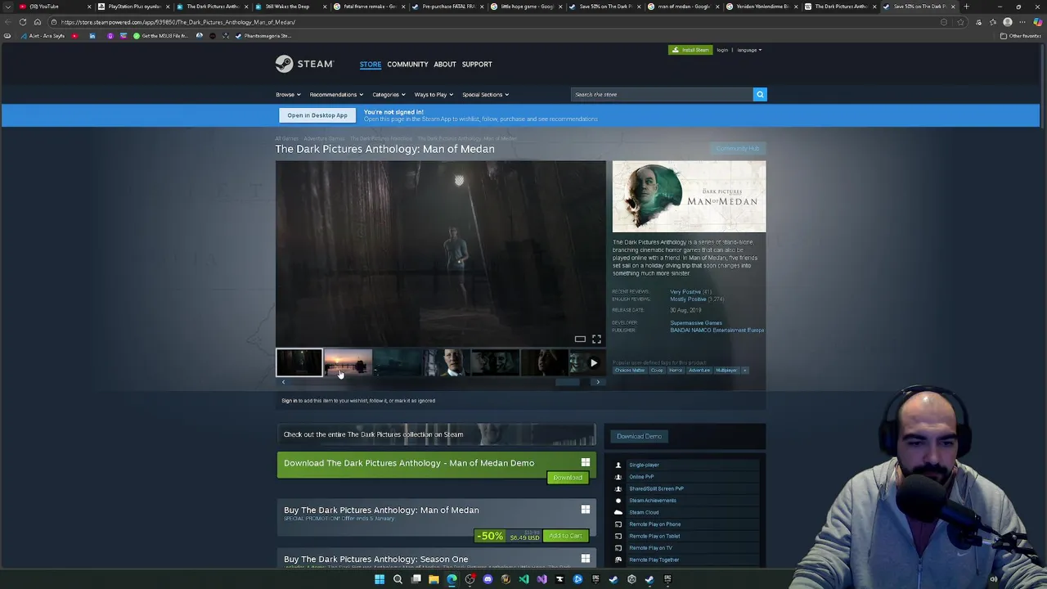The height and width of the screenshot is (589, 1047).
Task: Open the SUPPORT tab
Action: pyautogui.click(x=477, y=64)
